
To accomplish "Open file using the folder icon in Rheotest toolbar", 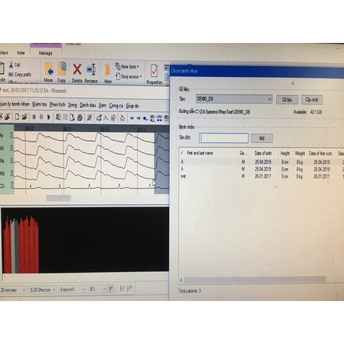I will tap(25, 117).
